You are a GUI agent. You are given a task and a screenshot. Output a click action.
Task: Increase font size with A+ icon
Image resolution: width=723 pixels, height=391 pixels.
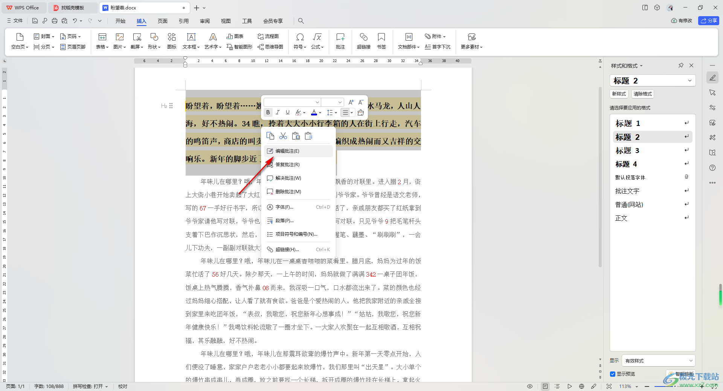click(x=351, y=102)
